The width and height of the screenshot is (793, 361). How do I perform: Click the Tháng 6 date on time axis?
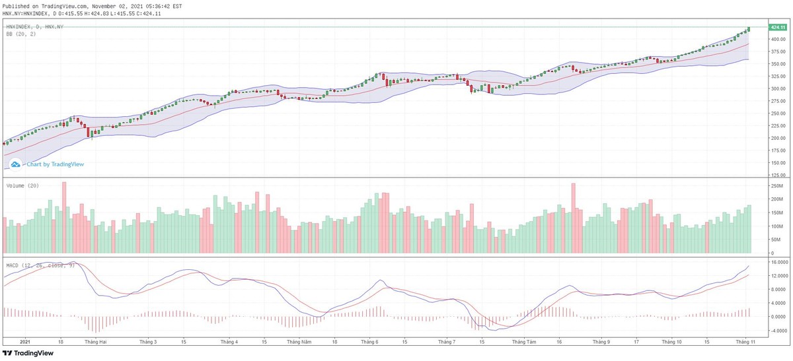pyautogui.click(x=369, y=342)
